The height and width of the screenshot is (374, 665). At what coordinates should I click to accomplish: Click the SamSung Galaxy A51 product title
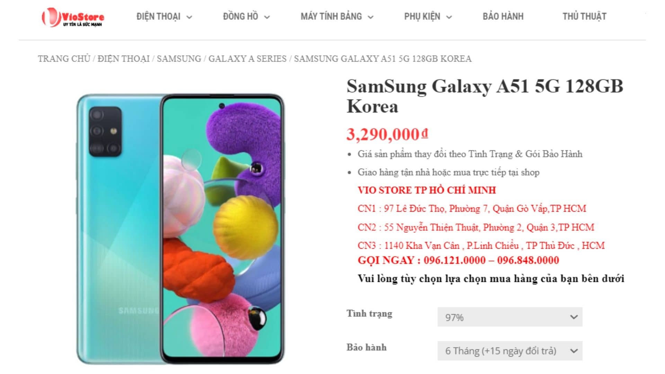click(485, 96)
